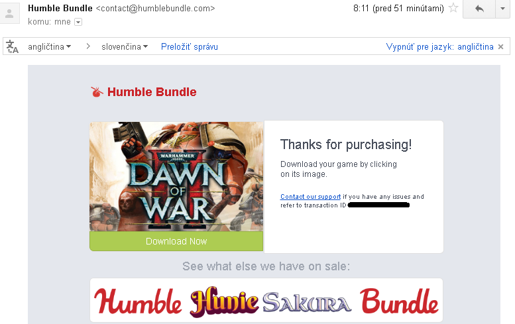Reply to the email with arrow button
This screenshot has height=324, width=515.
(479, 9)
